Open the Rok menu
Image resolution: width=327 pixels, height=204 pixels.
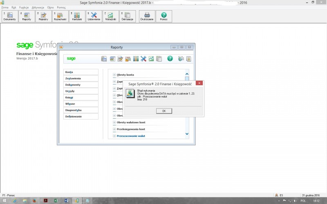[x=14, y=7]
